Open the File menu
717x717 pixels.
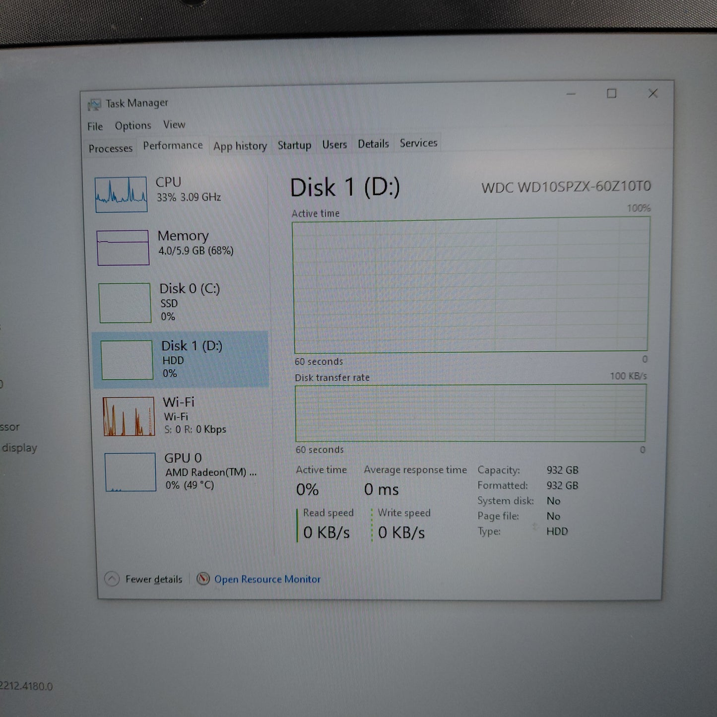tap(95, 127)
